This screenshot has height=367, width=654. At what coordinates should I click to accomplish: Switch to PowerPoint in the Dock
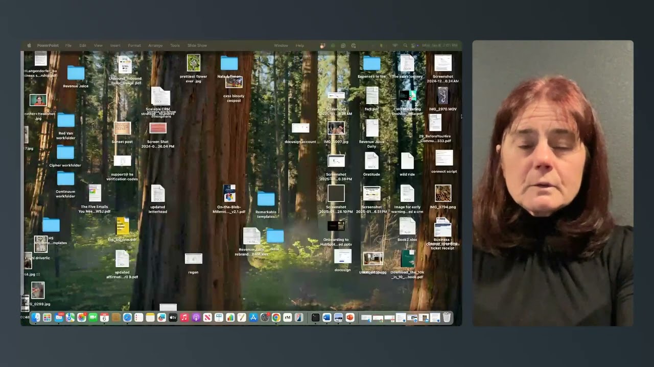[350, 318]
